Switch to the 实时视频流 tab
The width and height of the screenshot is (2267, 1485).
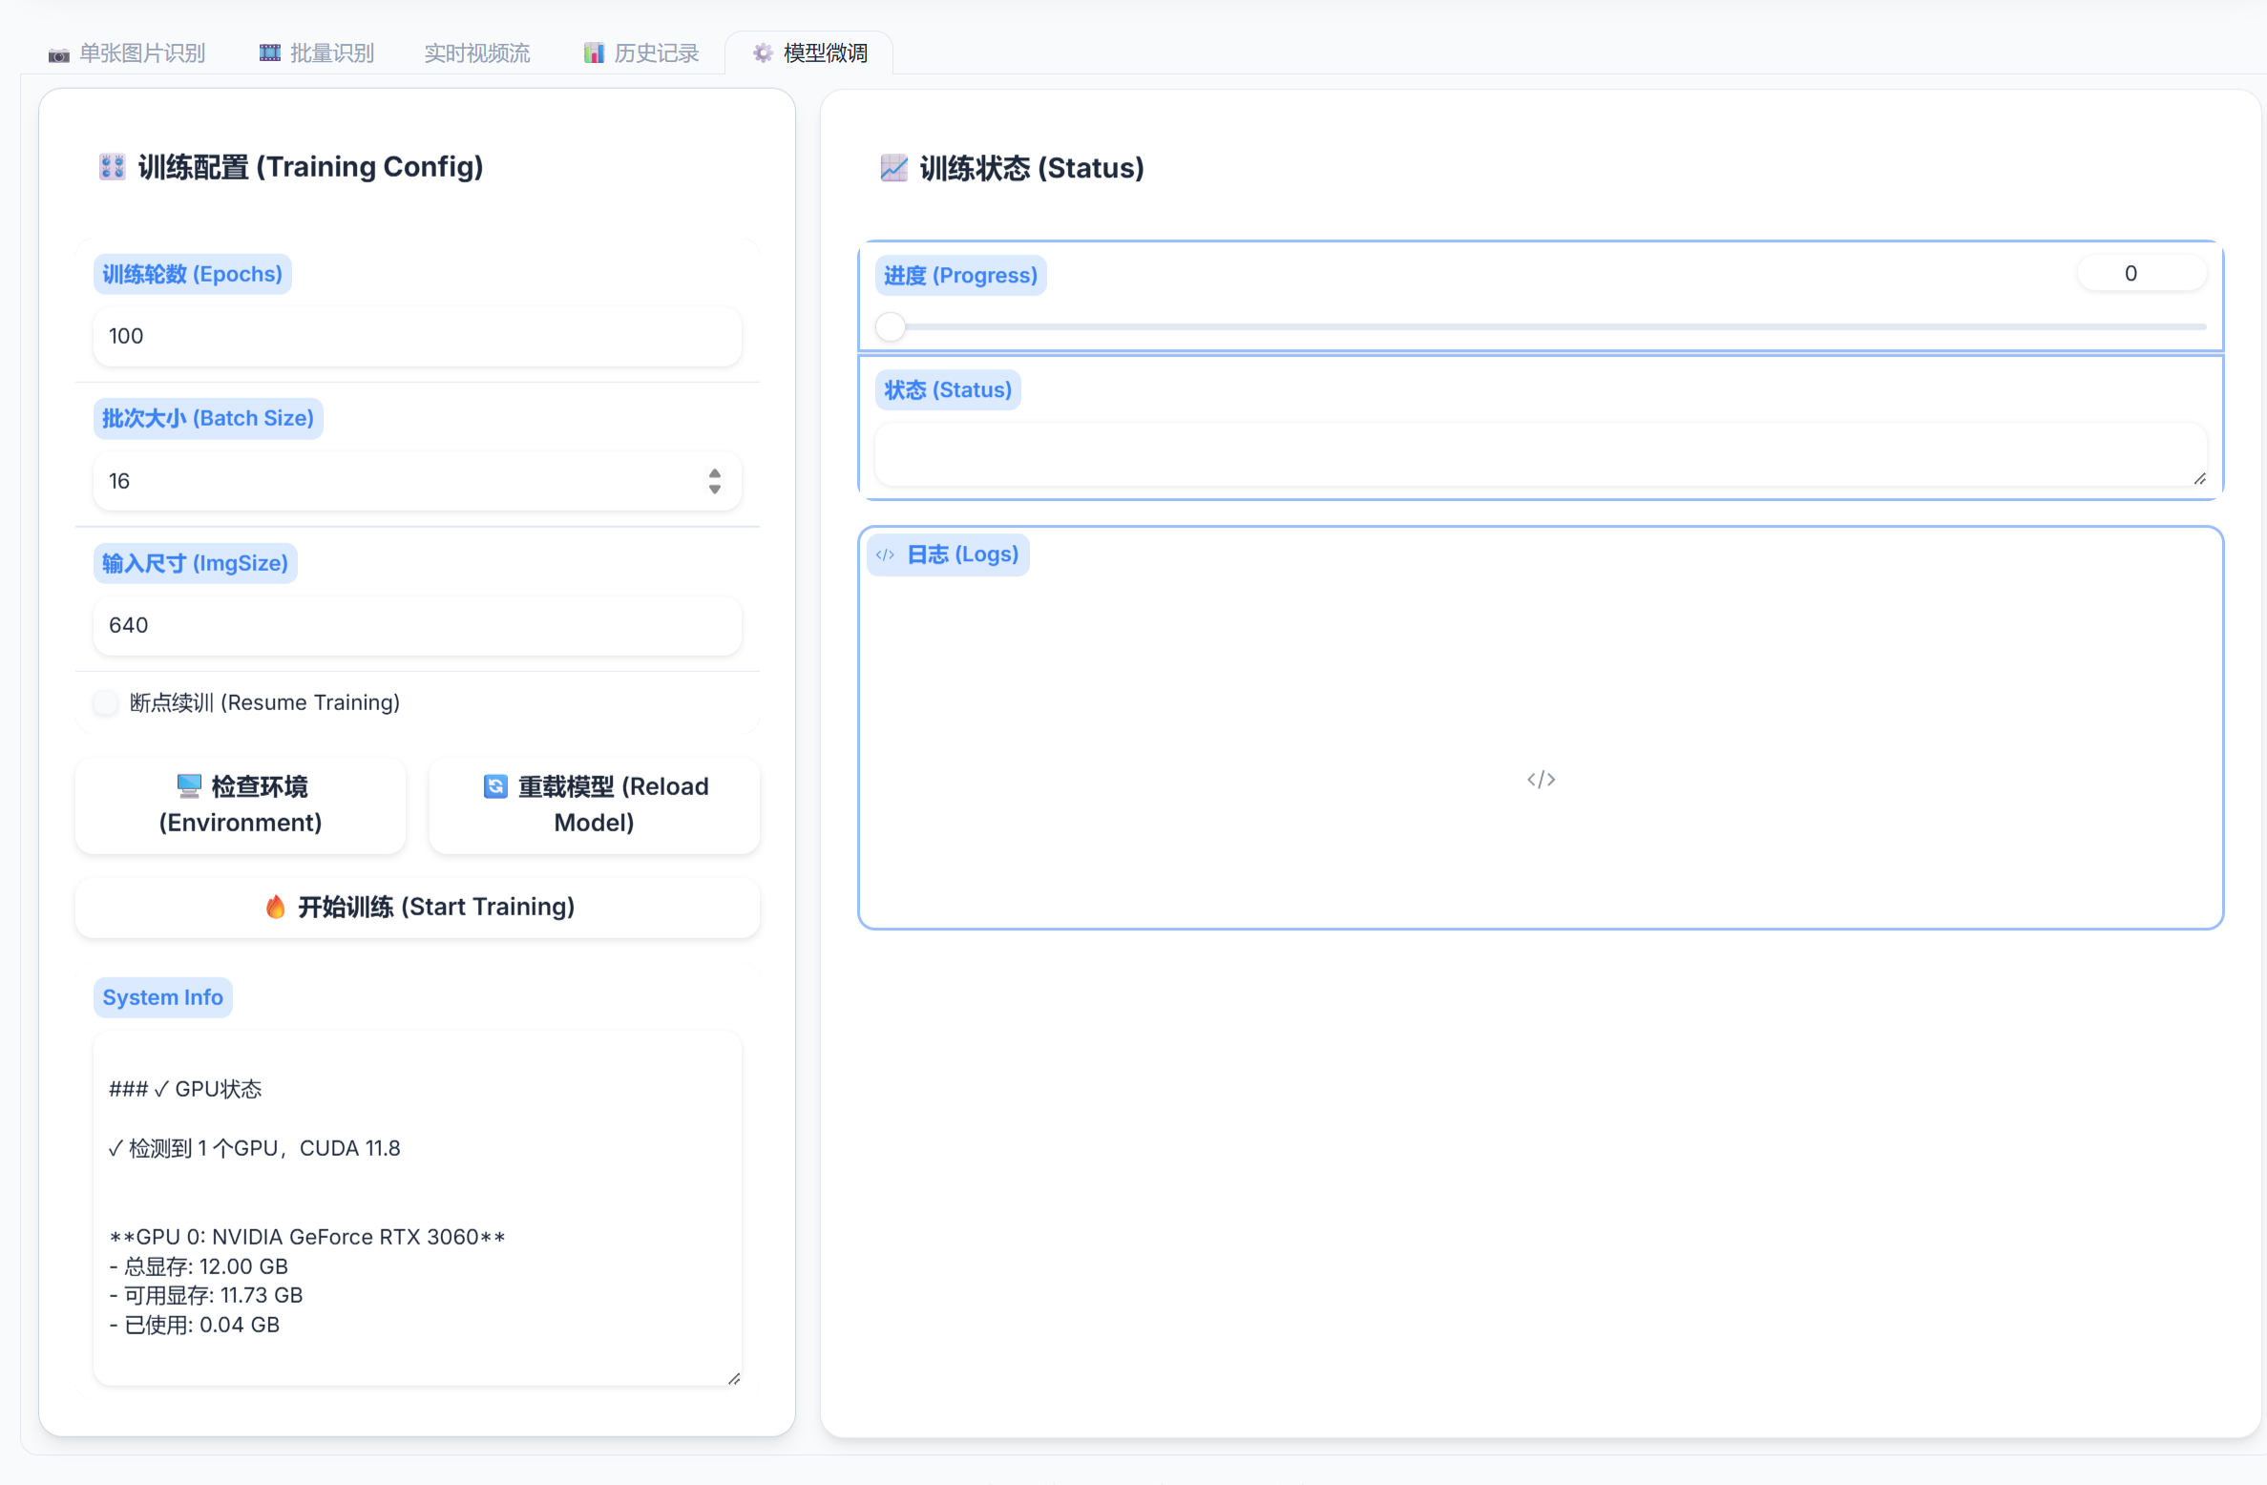click(477, 53)
